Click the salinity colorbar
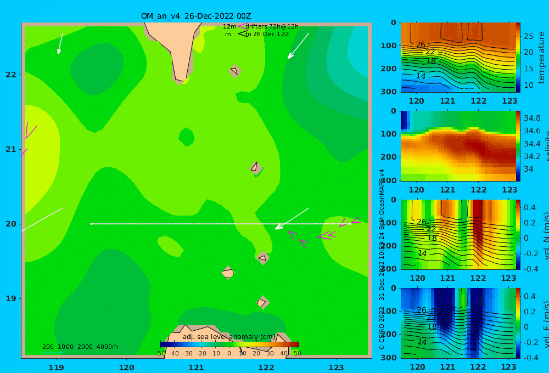The width and height of the screenshot is (549, 373). click(518, 146)
